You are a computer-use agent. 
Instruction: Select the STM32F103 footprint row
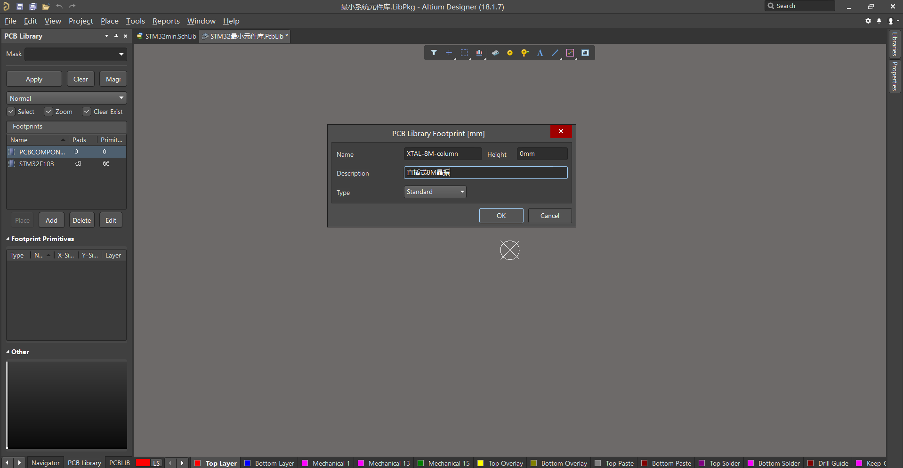click(66, 164)
